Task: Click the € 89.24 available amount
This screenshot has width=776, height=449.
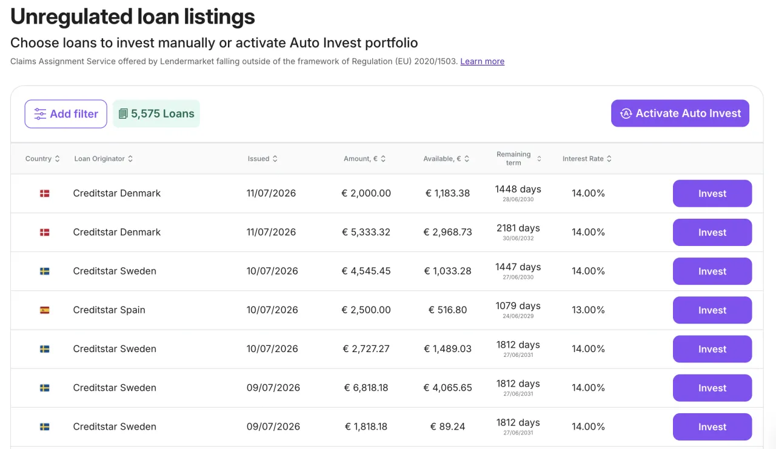Action: (447, 427)
